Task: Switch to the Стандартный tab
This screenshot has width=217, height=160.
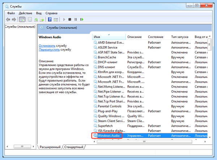Action: [74, 147]
